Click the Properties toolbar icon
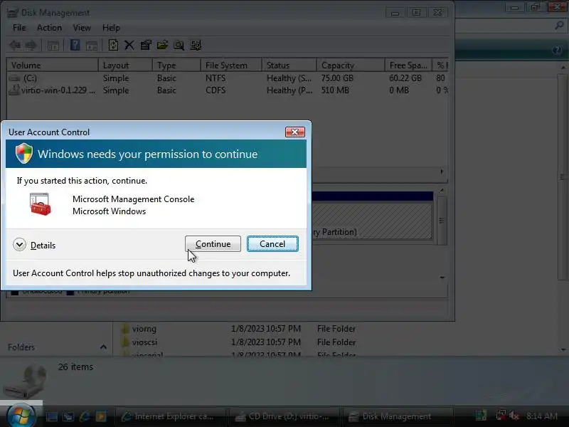 pyautogui.click(x=146, y=45)
